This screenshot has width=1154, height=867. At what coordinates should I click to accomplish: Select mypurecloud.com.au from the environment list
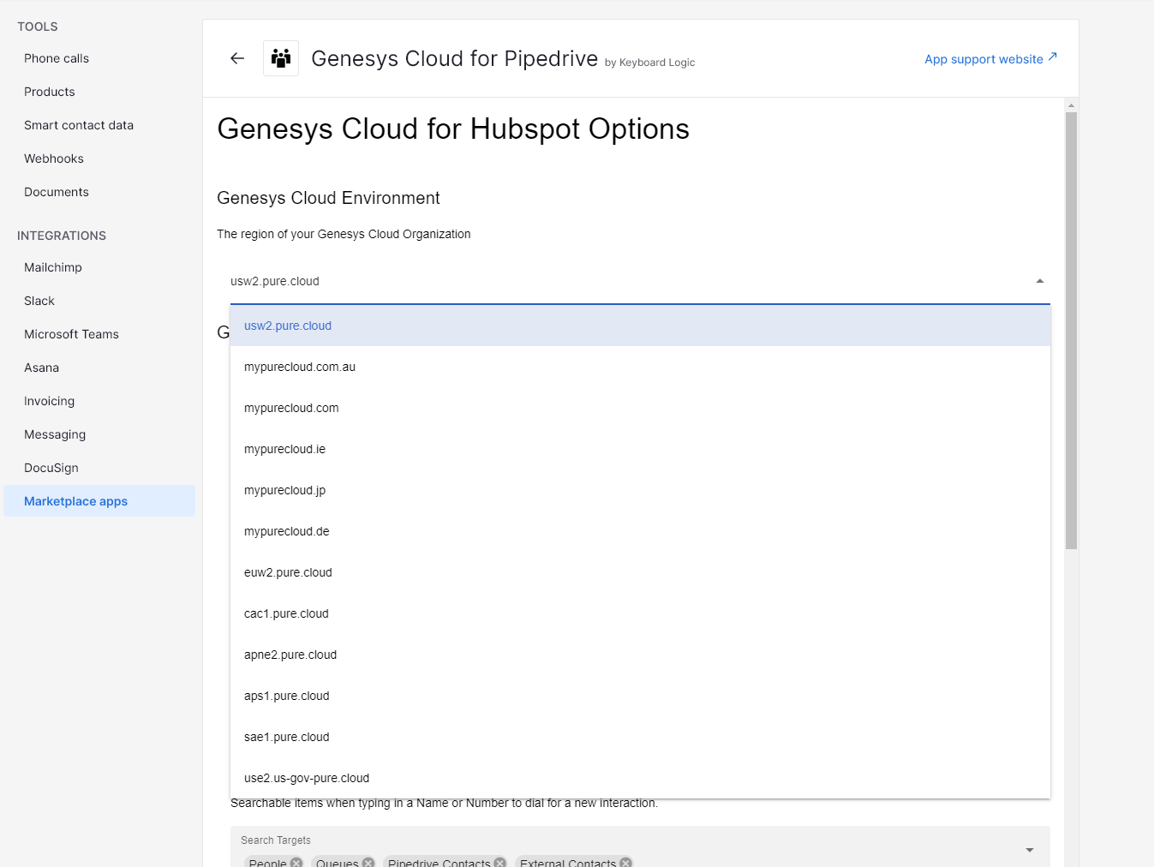pyautogui.click(x=300, y=367)
